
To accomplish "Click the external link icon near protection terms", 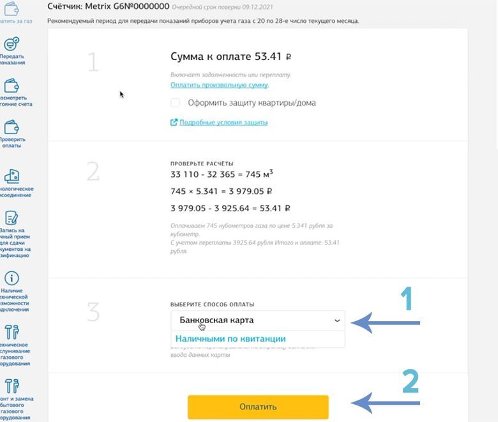I will (x=174, y=122).
